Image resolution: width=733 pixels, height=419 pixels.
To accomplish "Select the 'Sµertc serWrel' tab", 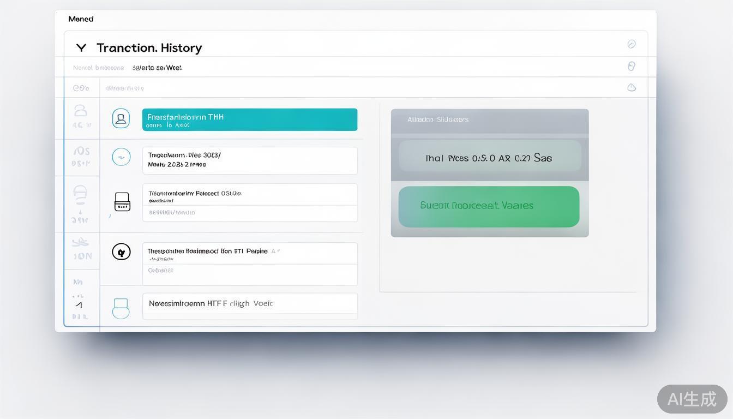I will (x=157, y=68).
